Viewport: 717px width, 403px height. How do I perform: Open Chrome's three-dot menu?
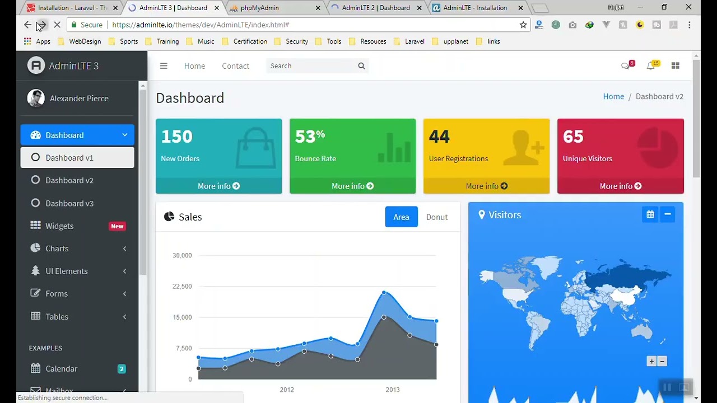[x=690, y=25]
